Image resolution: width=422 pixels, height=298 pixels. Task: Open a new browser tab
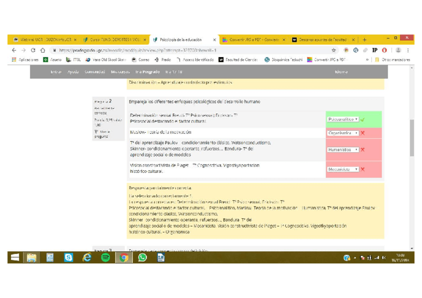pyautogui.click(x=364, y=40)
